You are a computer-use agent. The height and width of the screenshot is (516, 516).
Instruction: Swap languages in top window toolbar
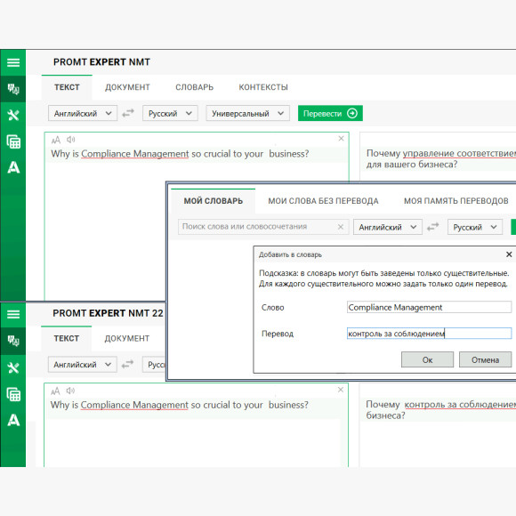pos(128,113)
